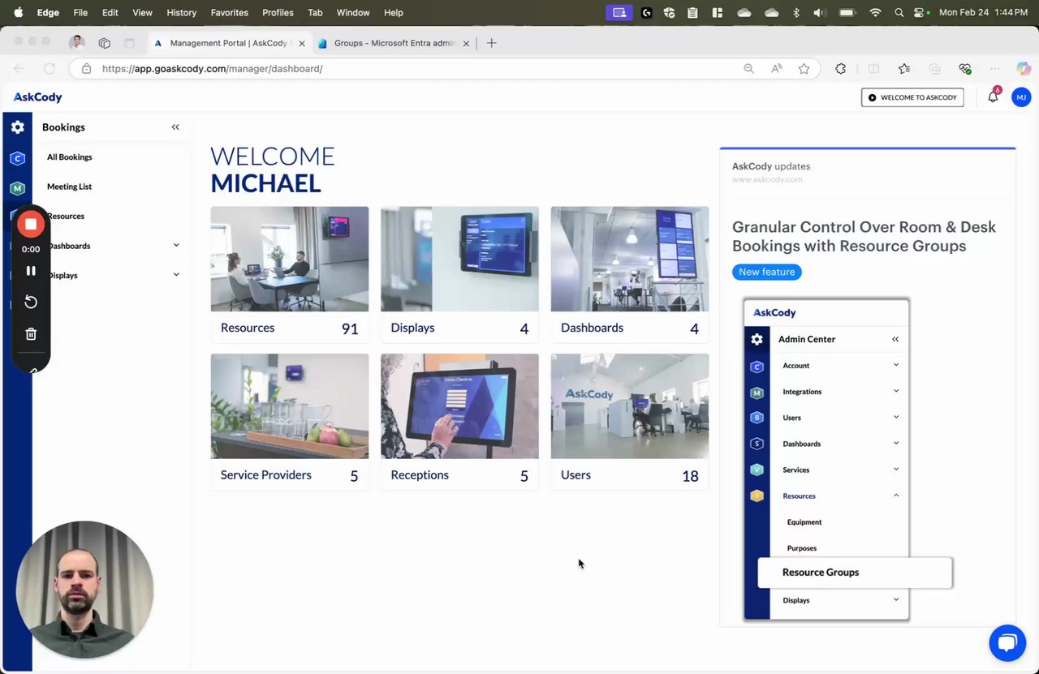Open the Resources card photo
The width and height of the screenshot is (1039, 674).
coord(290,259)
